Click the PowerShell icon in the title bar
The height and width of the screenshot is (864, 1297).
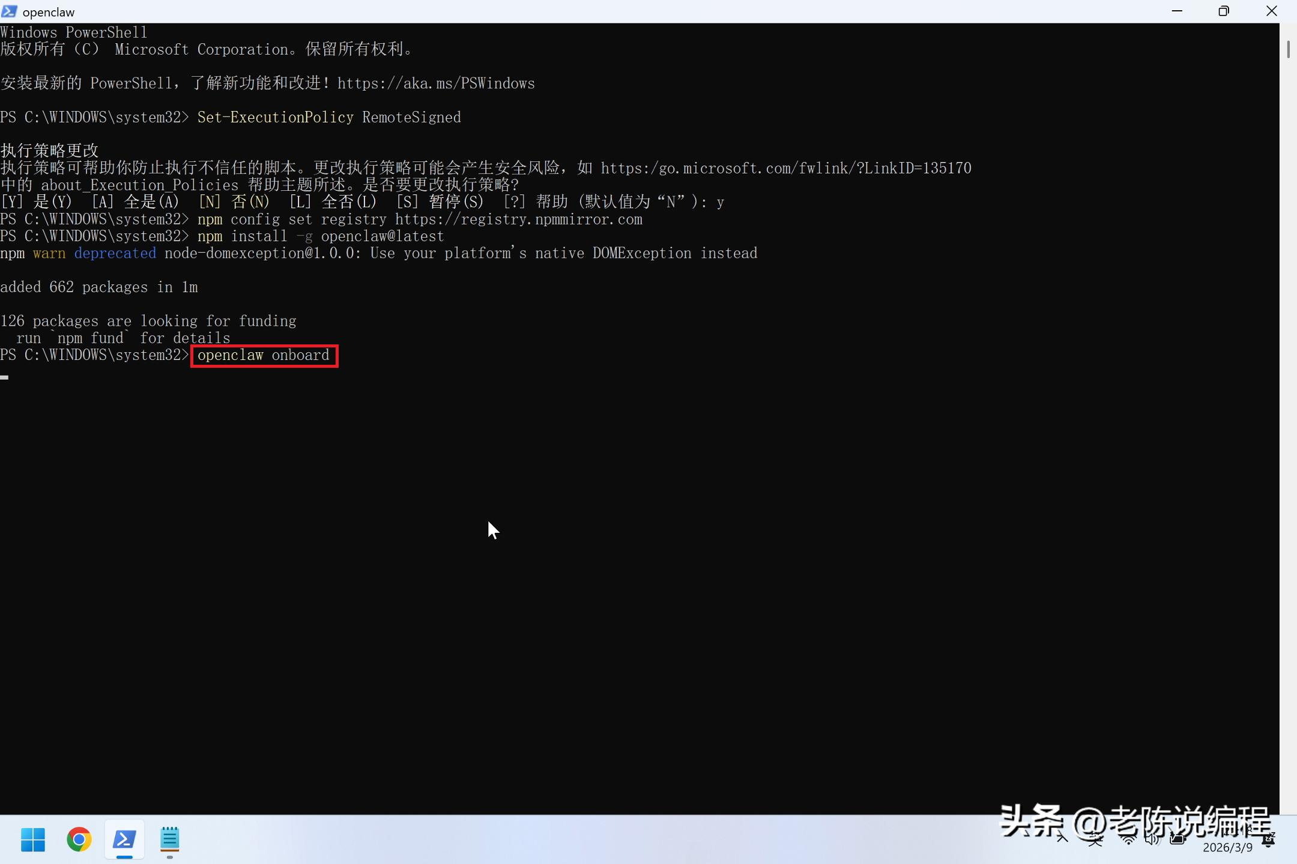click(x=9, y=11)
